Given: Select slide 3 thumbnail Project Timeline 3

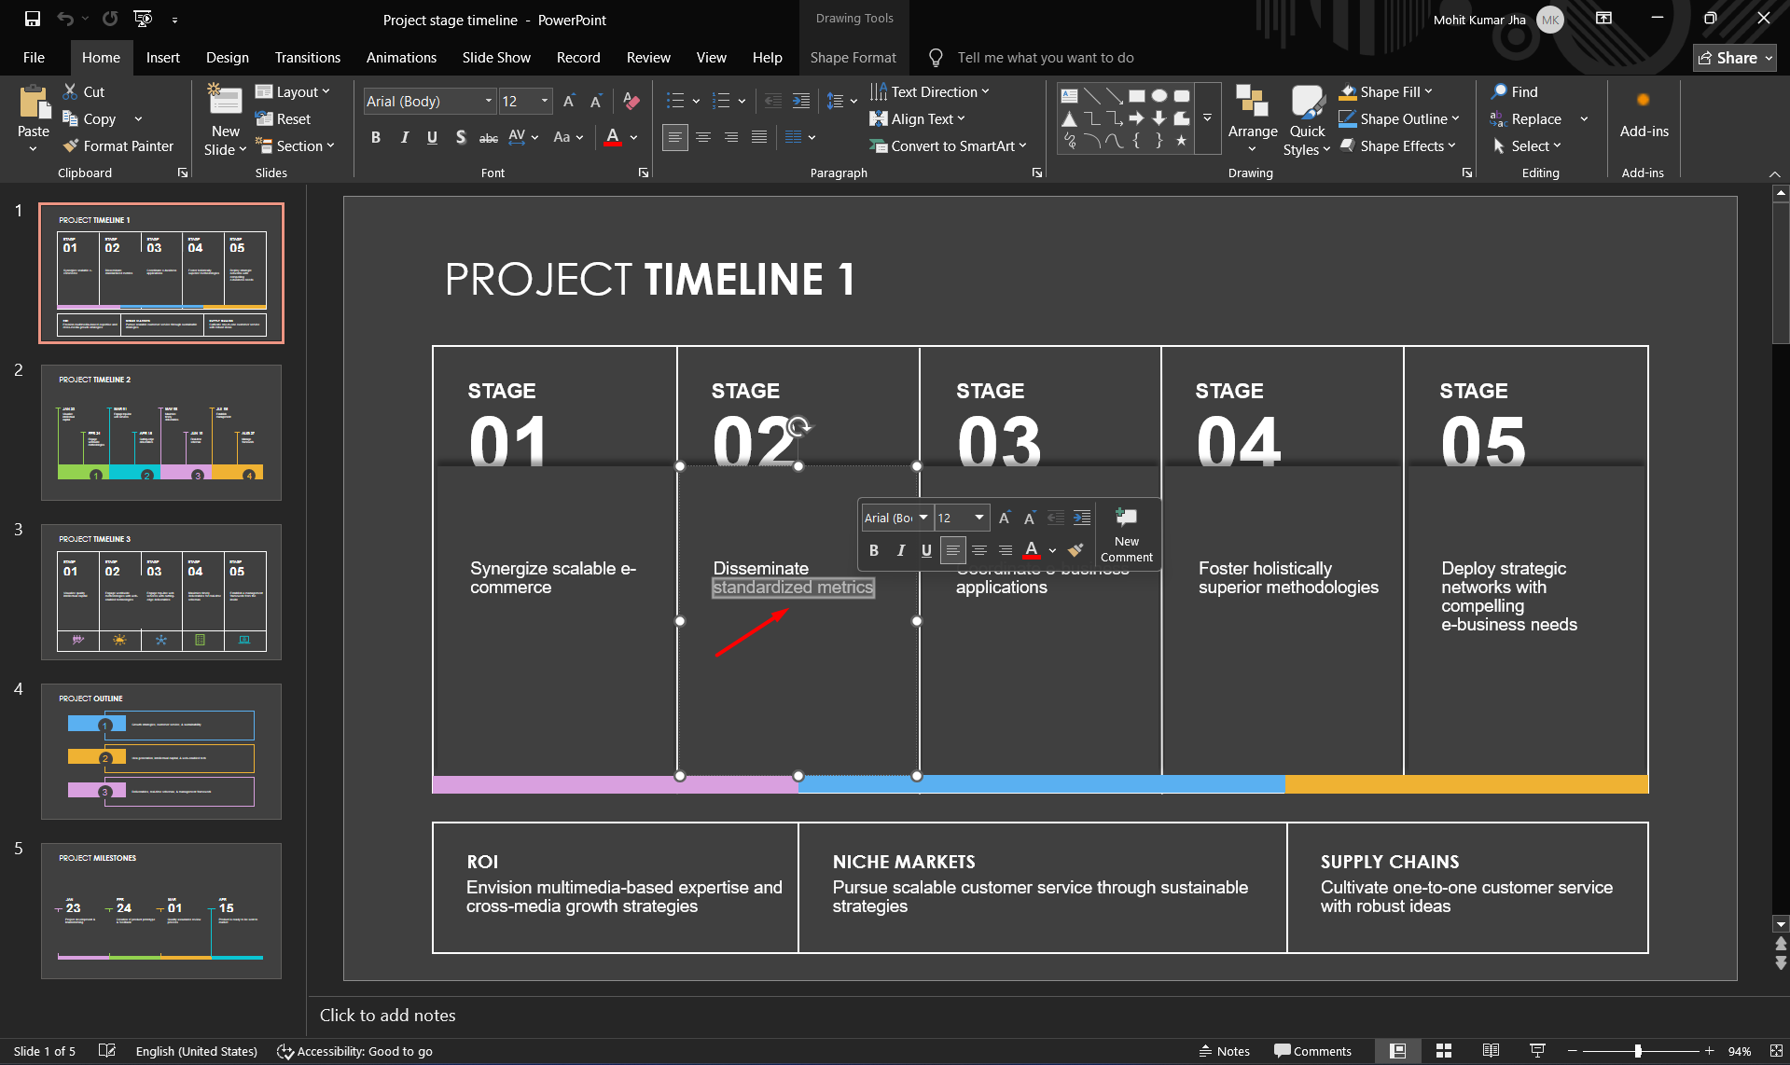Looking at the screenshot, I should coord(161,592).
